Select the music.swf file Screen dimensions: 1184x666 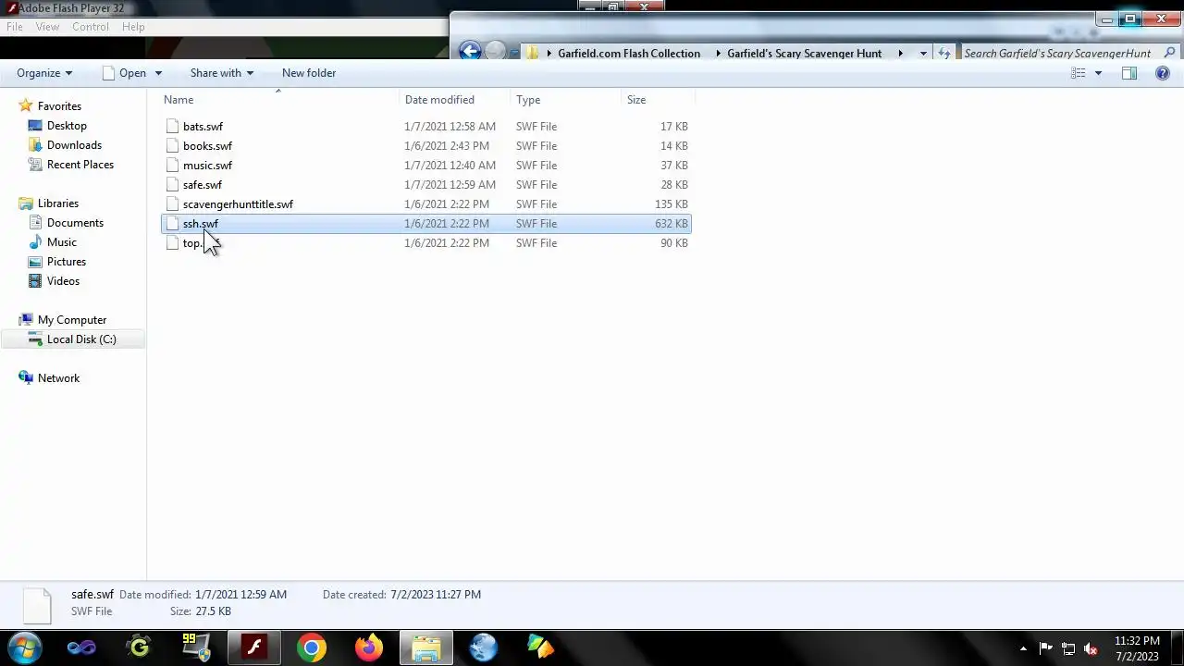tap(425, 166)
